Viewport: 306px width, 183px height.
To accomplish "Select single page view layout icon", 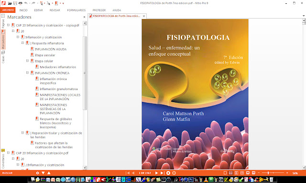I will (225, 173).
